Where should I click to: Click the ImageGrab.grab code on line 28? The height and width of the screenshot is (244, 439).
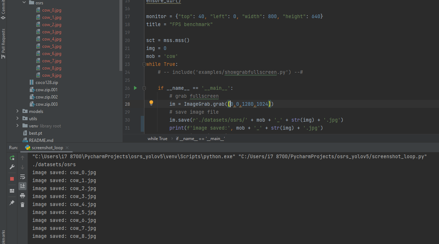tap(204, 104)
